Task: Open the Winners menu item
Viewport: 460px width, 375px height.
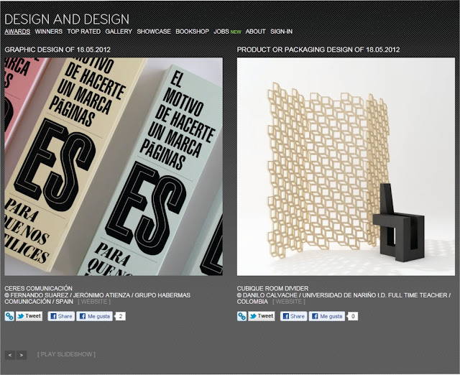Action: coord(48,32)
